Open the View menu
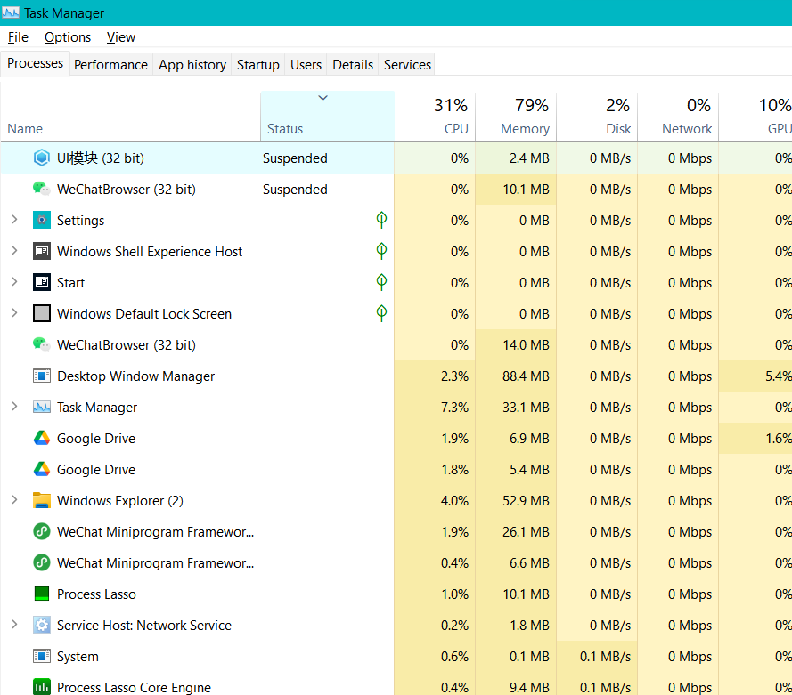This screenshot has height=695, width=792. [121, 37]
